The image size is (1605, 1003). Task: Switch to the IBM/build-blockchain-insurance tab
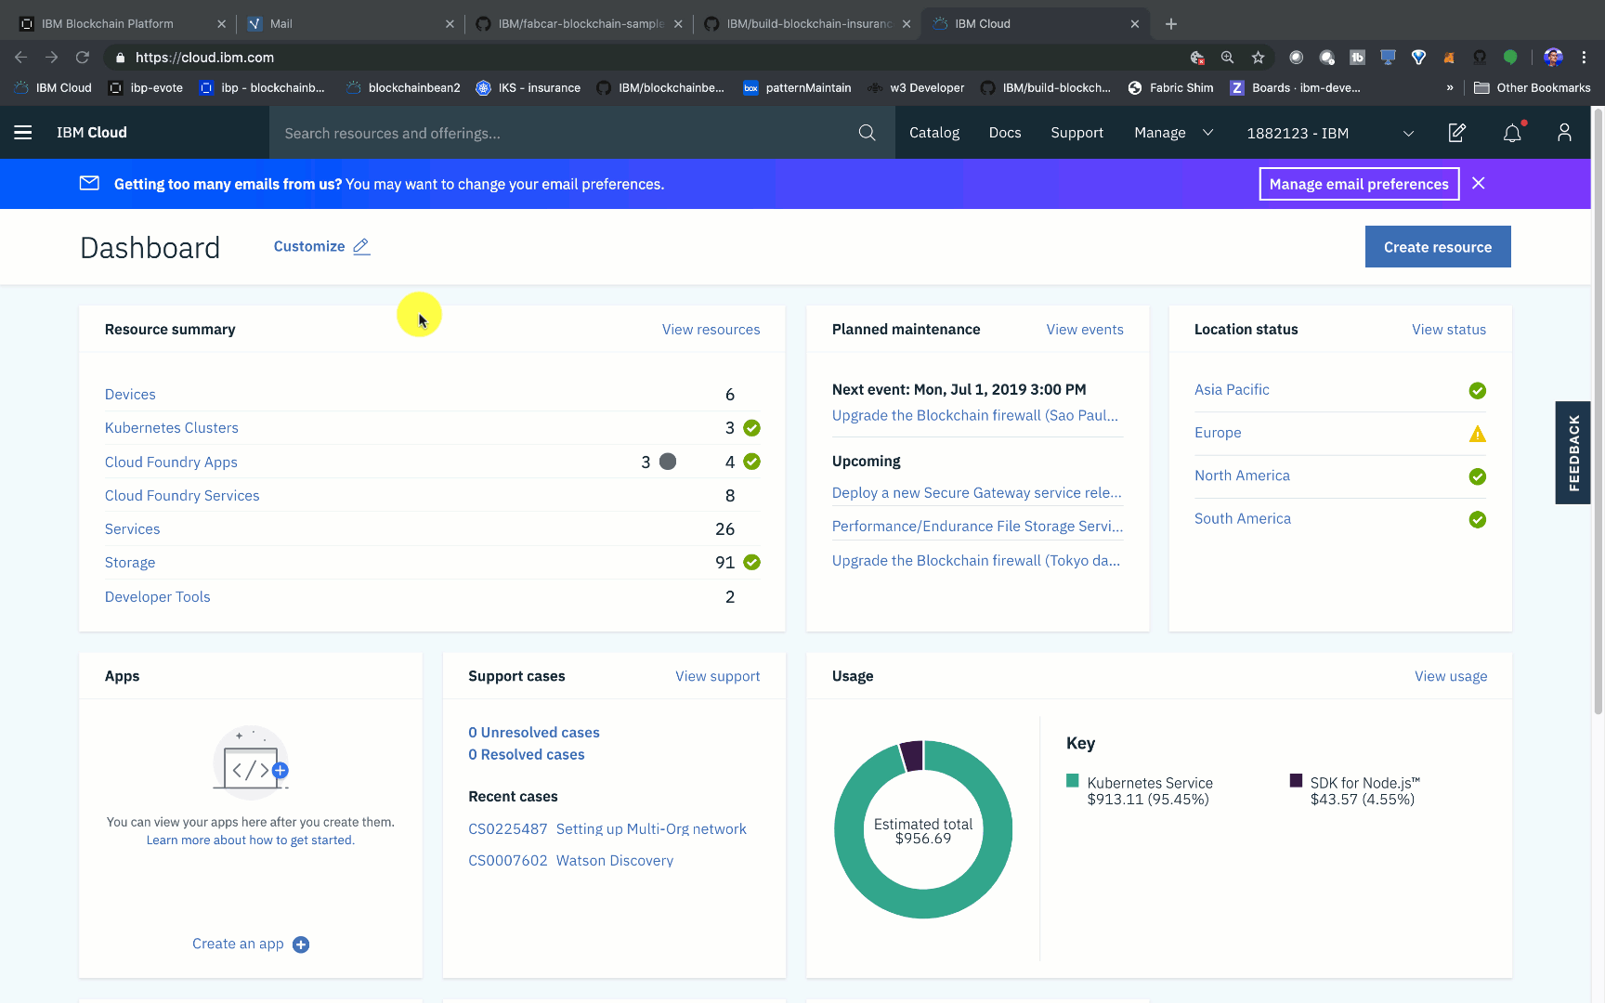pos(808,24)
